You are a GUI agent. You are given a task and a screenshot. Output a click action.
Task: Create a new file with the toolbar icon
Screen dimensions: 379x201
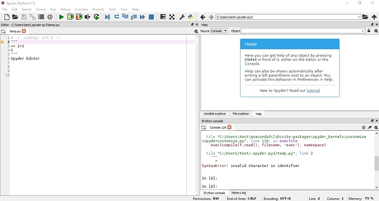coord(7,17)
